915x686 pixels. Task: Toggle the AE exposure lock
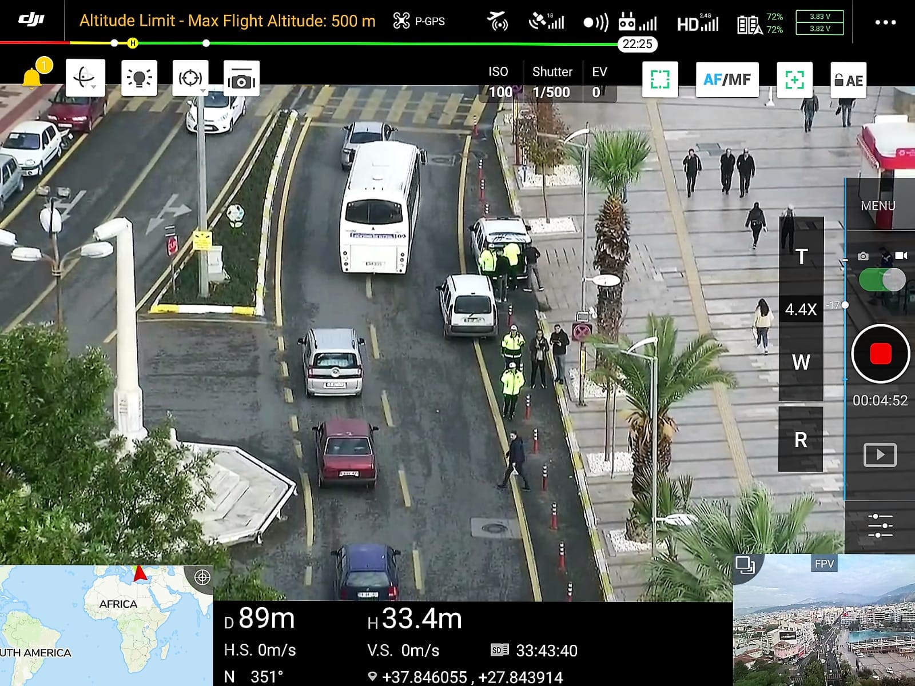click(x=848, y=80)
